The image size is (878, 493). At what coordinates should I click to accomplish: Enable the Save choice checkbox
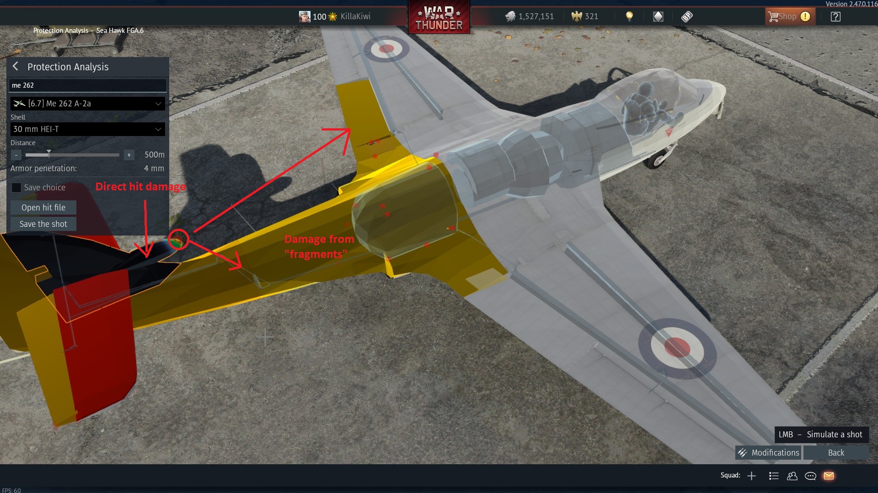click(x=16, y=188)
